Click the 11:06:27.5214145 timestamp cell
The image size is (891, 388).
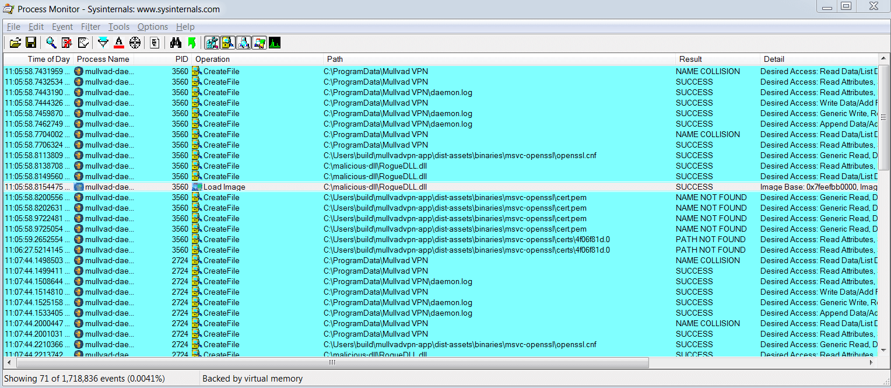(x=38, y=250)
